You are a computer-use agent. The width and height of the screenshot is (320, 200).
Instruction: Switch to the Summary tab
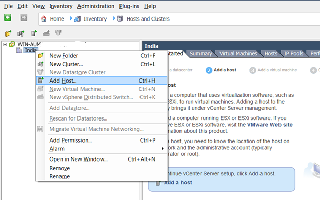(x=201, y=54)
